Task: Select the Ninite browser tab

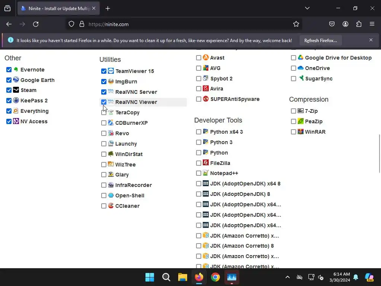Action: point(58,9)
